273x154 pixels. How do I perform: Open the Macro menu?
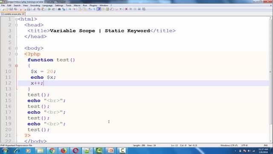coord(77,6)
